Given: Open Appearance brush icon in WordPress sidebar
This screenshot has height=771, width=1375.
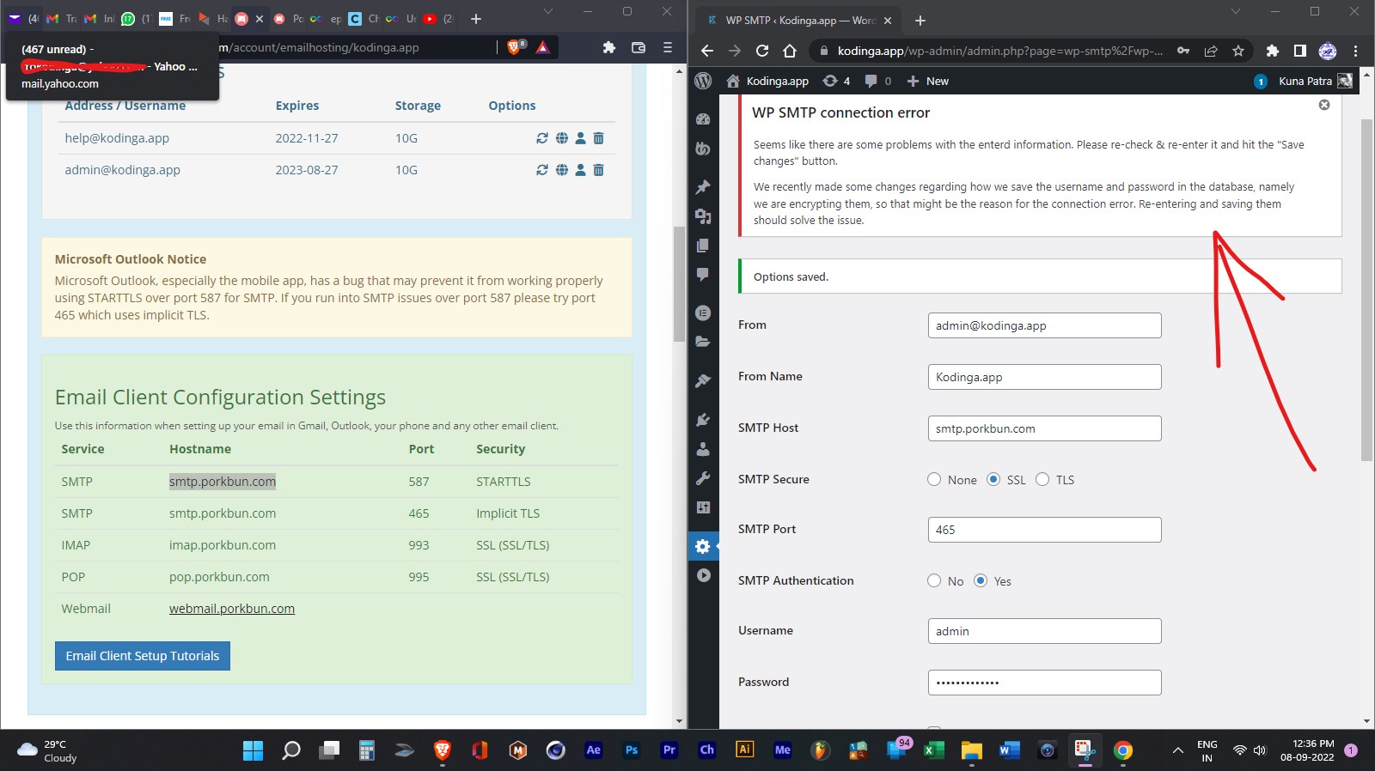Looking at the screenshot, I should pyautogui.click(x=703, y=380).
